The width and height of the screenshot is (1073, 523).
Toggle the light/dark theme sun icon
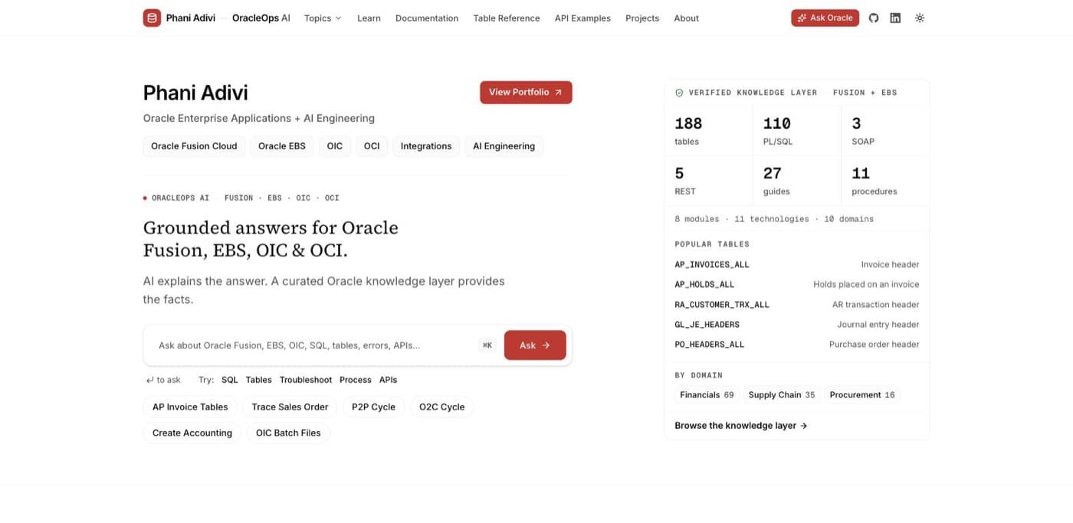coord(920,18)
